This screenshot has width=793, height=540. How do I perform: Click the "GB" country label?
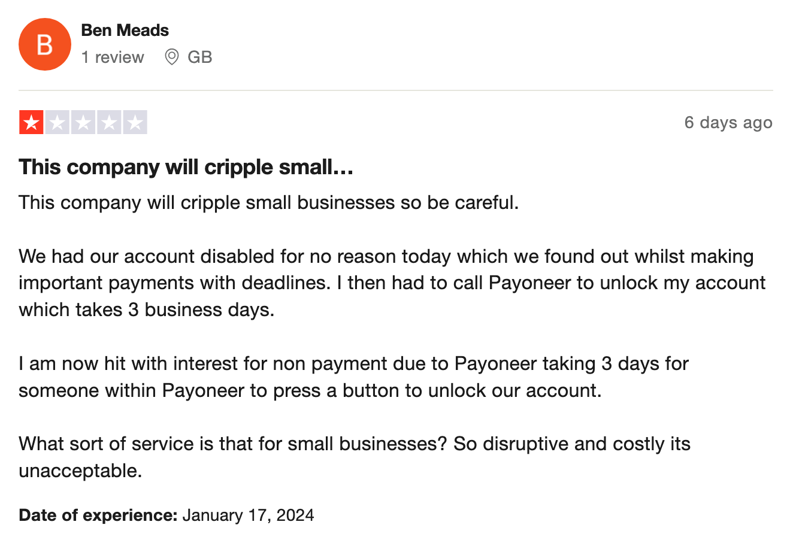point(199,57)
